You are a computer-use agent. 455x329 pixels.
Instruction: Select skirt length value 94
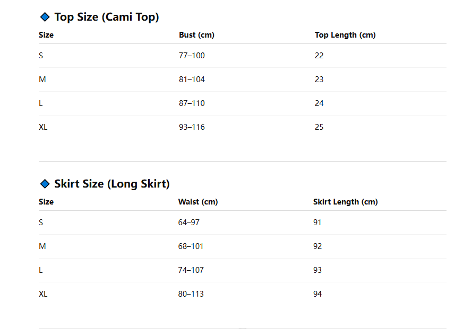(x=317, y=294)
